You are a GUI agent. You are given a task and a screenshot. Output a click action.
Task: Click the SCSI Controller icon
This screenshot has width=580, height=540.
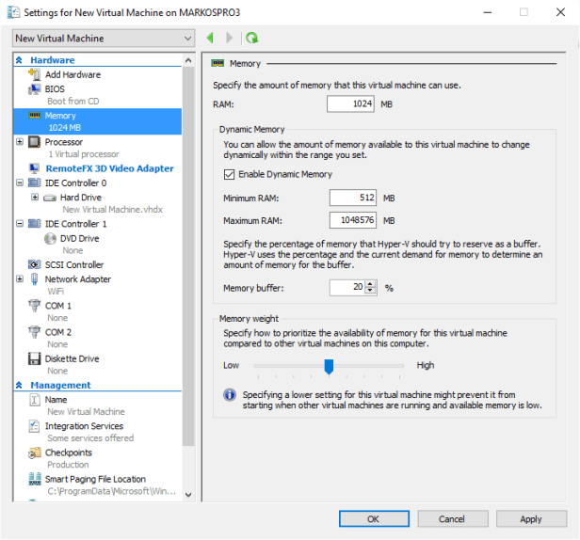click(x=35, y=265)
